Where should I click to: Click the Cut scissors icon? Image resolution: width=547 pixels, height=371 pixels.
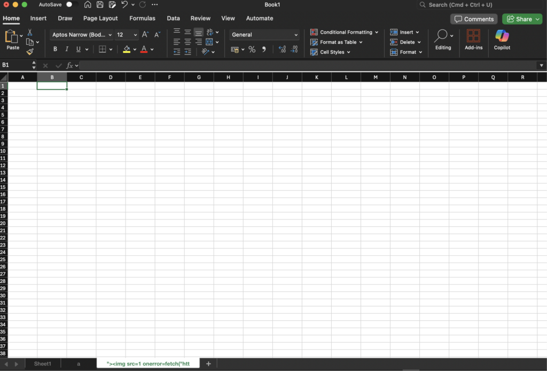coord(30,33)
